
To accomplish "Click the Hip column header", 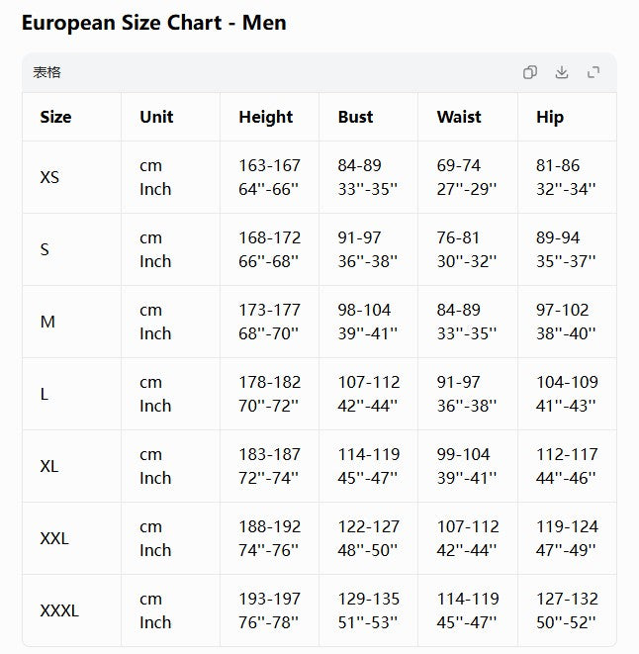I will [x=550, y=117].
